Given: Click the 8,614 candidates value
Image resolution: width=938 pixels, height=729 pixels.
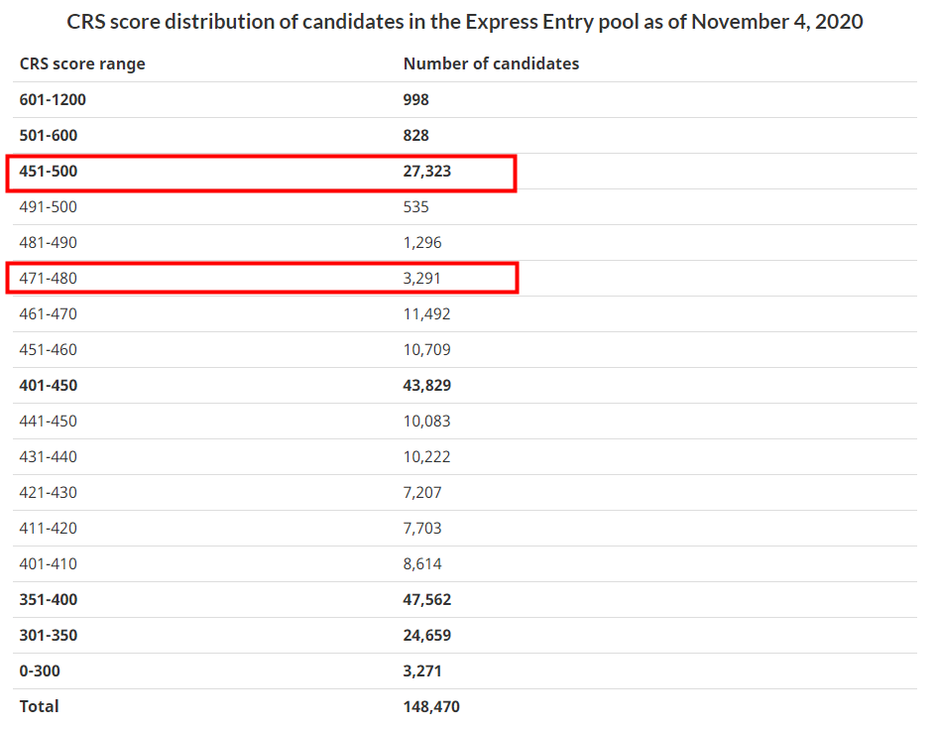Looking at the screenshot, I should (422, 563).
